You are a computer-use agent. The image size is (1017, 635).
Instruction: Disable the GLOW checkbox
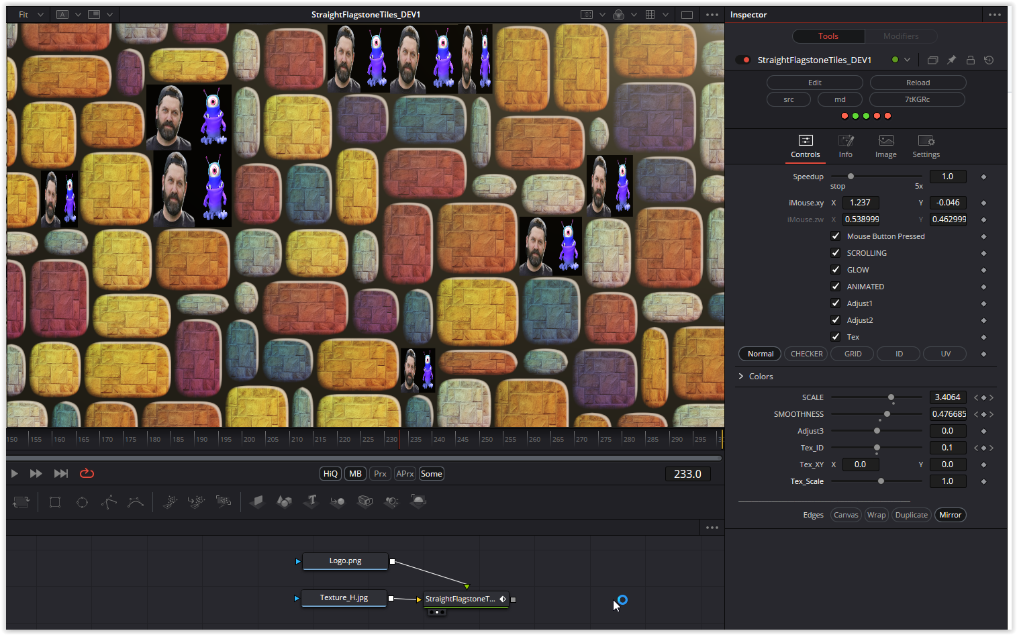836,270
